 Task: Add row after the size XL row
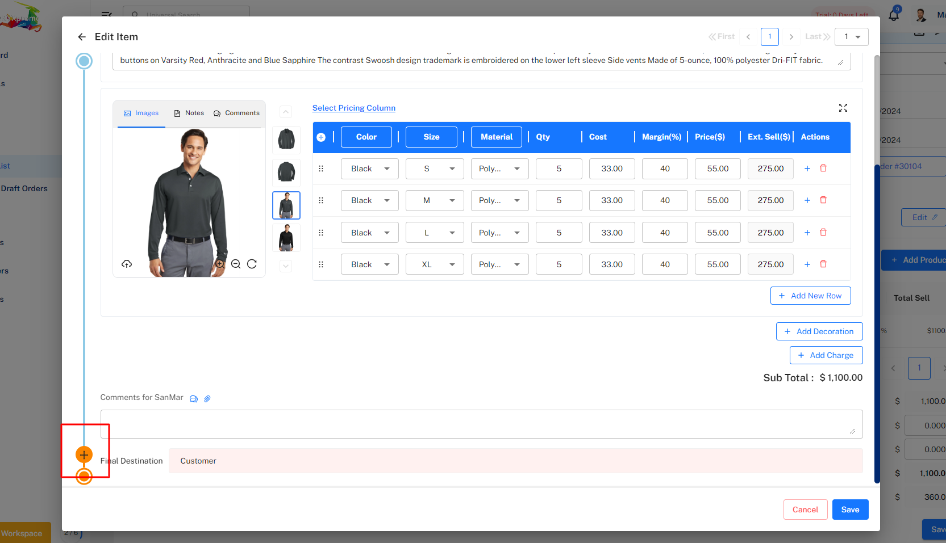tap(807, 264)
